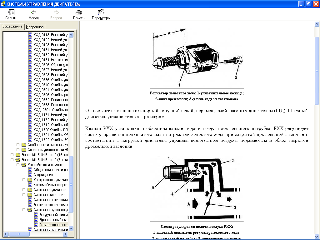The height and width of the screenshot is (240, 320).
Task: Open topic КОД 0123 page icon
Action: [x=30, y=45]
